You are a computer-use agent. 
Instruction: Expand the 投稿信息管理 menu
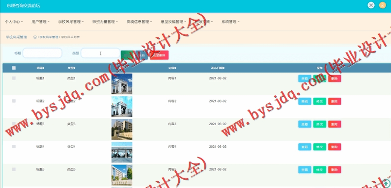139,22
